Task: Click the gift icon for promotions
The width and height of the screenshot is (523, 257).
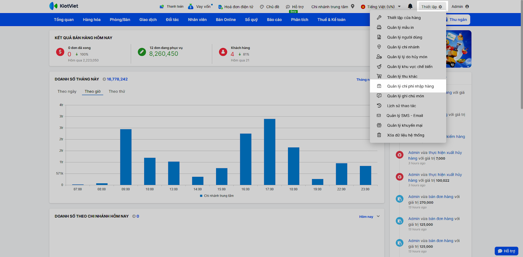Action: click(379, 125)
